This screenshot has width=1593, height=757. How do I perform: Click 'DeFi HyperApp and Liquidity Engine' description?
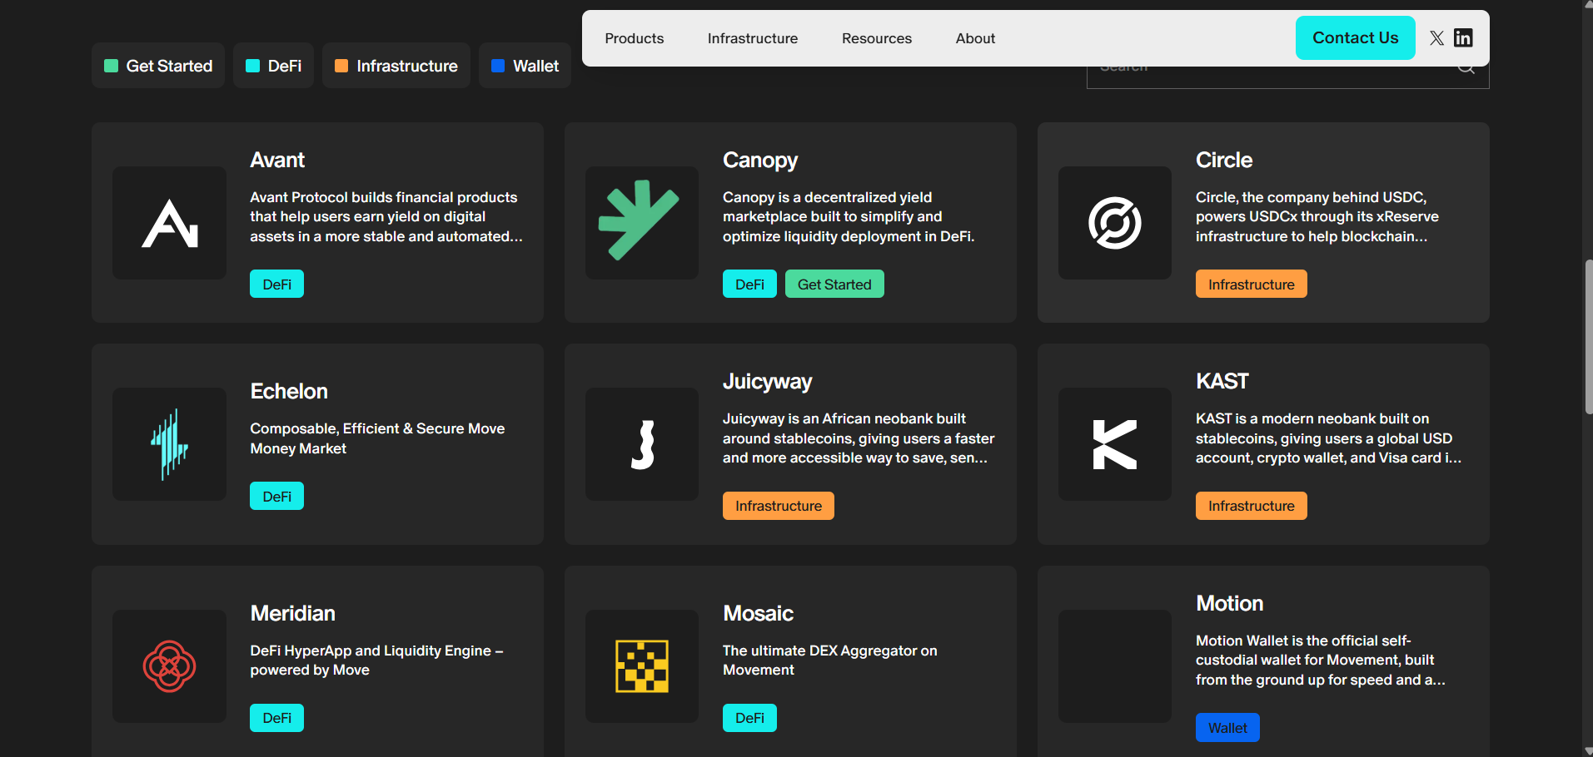(x=376, y=661)
